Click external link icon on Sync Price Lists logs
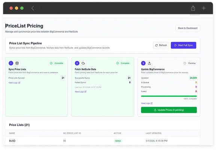The height and width of the screenshot is (150, 217). click(x=19, y=82)
